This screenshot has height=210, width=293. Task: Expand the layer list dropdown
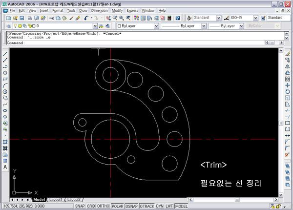[95, 26]
